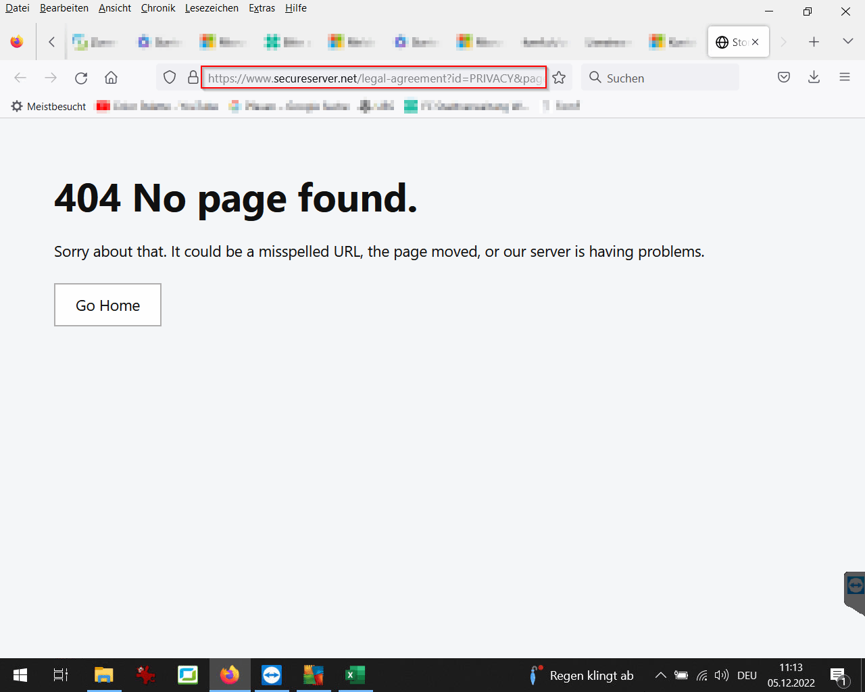Open the volume control in system tray
Viewport: 865px width, 692px height.
(x=722, y=675)
